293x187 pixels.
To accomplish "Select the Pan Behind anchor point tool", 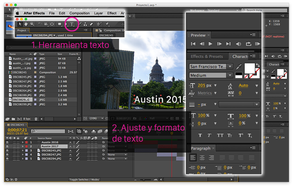I will [52, 24].
